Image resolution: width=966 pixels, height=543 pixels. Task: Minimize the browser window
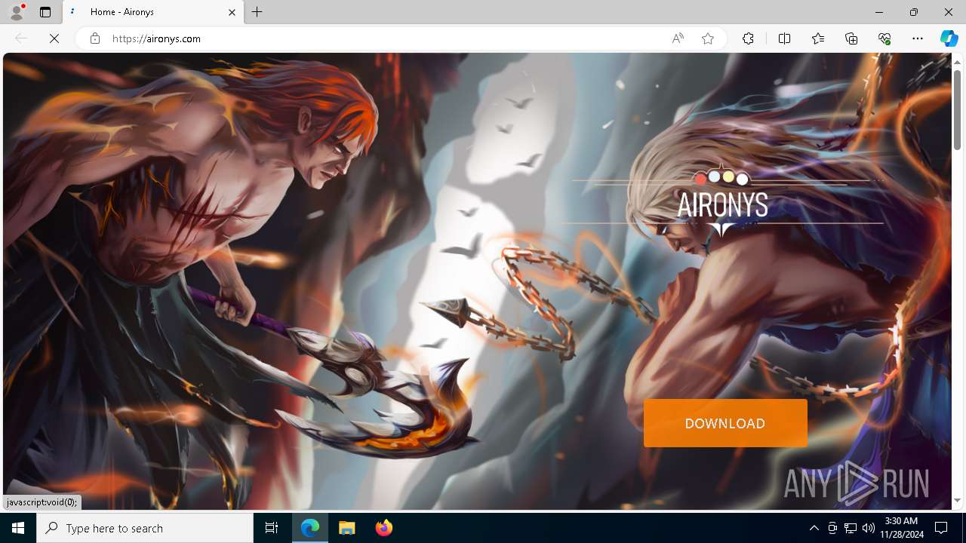tap(879, 12)
